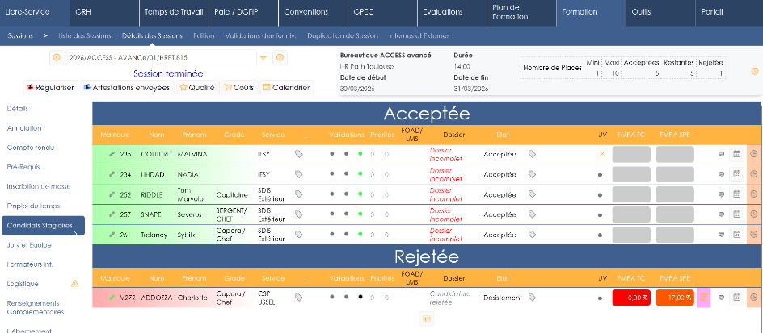Open the CRH menu
The height and width of the screenshot is (333, 763).
104,12
